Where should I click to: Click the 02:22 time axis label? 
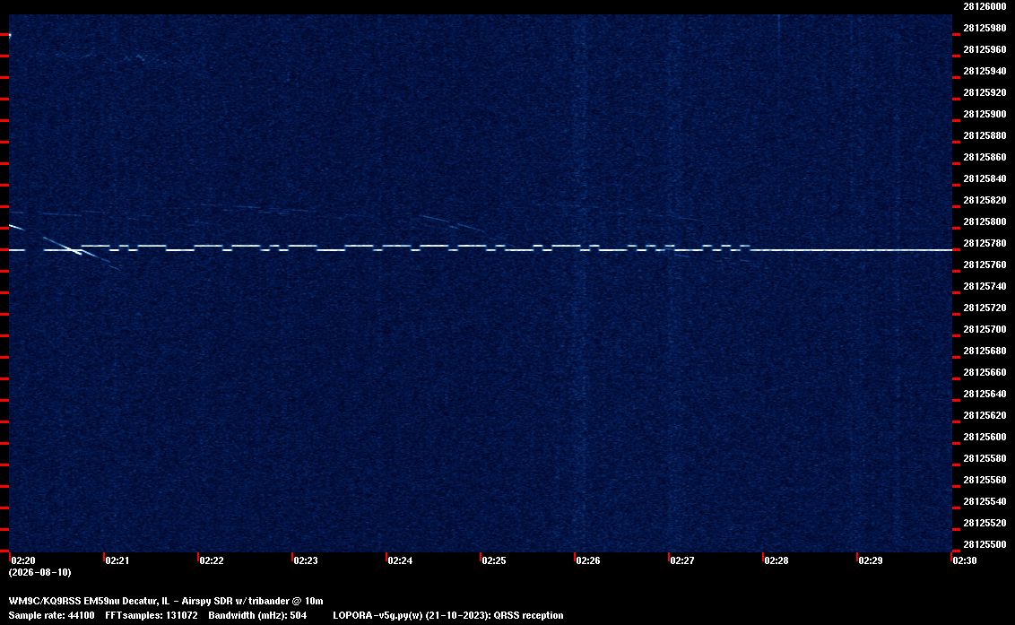coord(212,560)
